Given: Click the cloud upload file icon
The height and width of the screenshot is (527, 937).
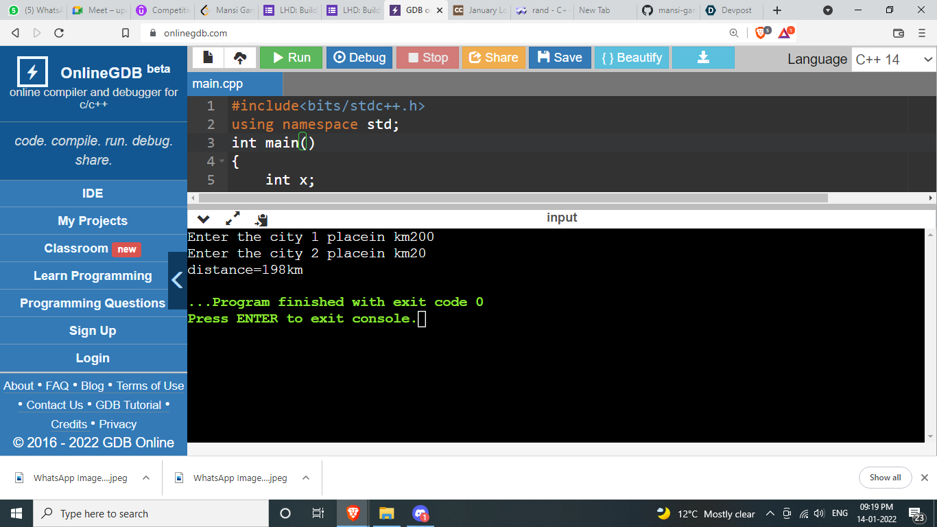Looking at the screenshot, I should pyautogui.click(x=240, y=58).
